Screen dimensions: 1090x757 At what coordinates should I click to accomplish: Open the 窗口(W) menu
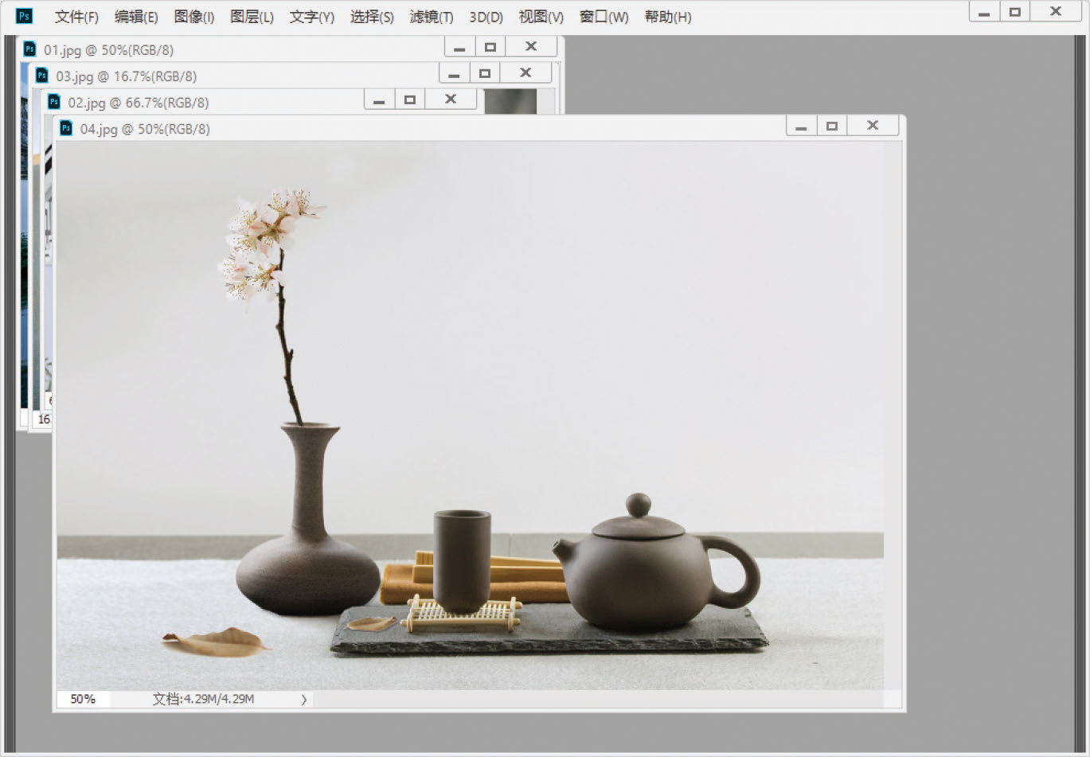604,17
